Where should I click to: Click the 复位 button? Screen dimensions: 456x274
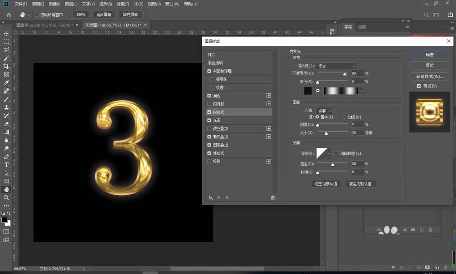tap(430, 65)
